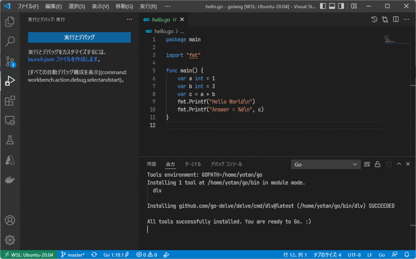Image resolution: width=416 pixels, height=259 pixels.
Task: Place cursor on empty line 12
Action: (273, 125)
